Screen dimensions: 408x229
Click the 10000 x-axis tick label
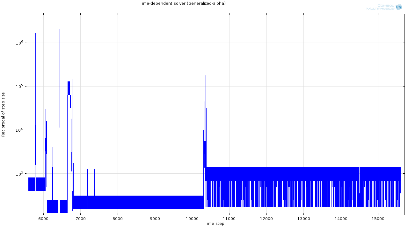click(x=192, y=219)
